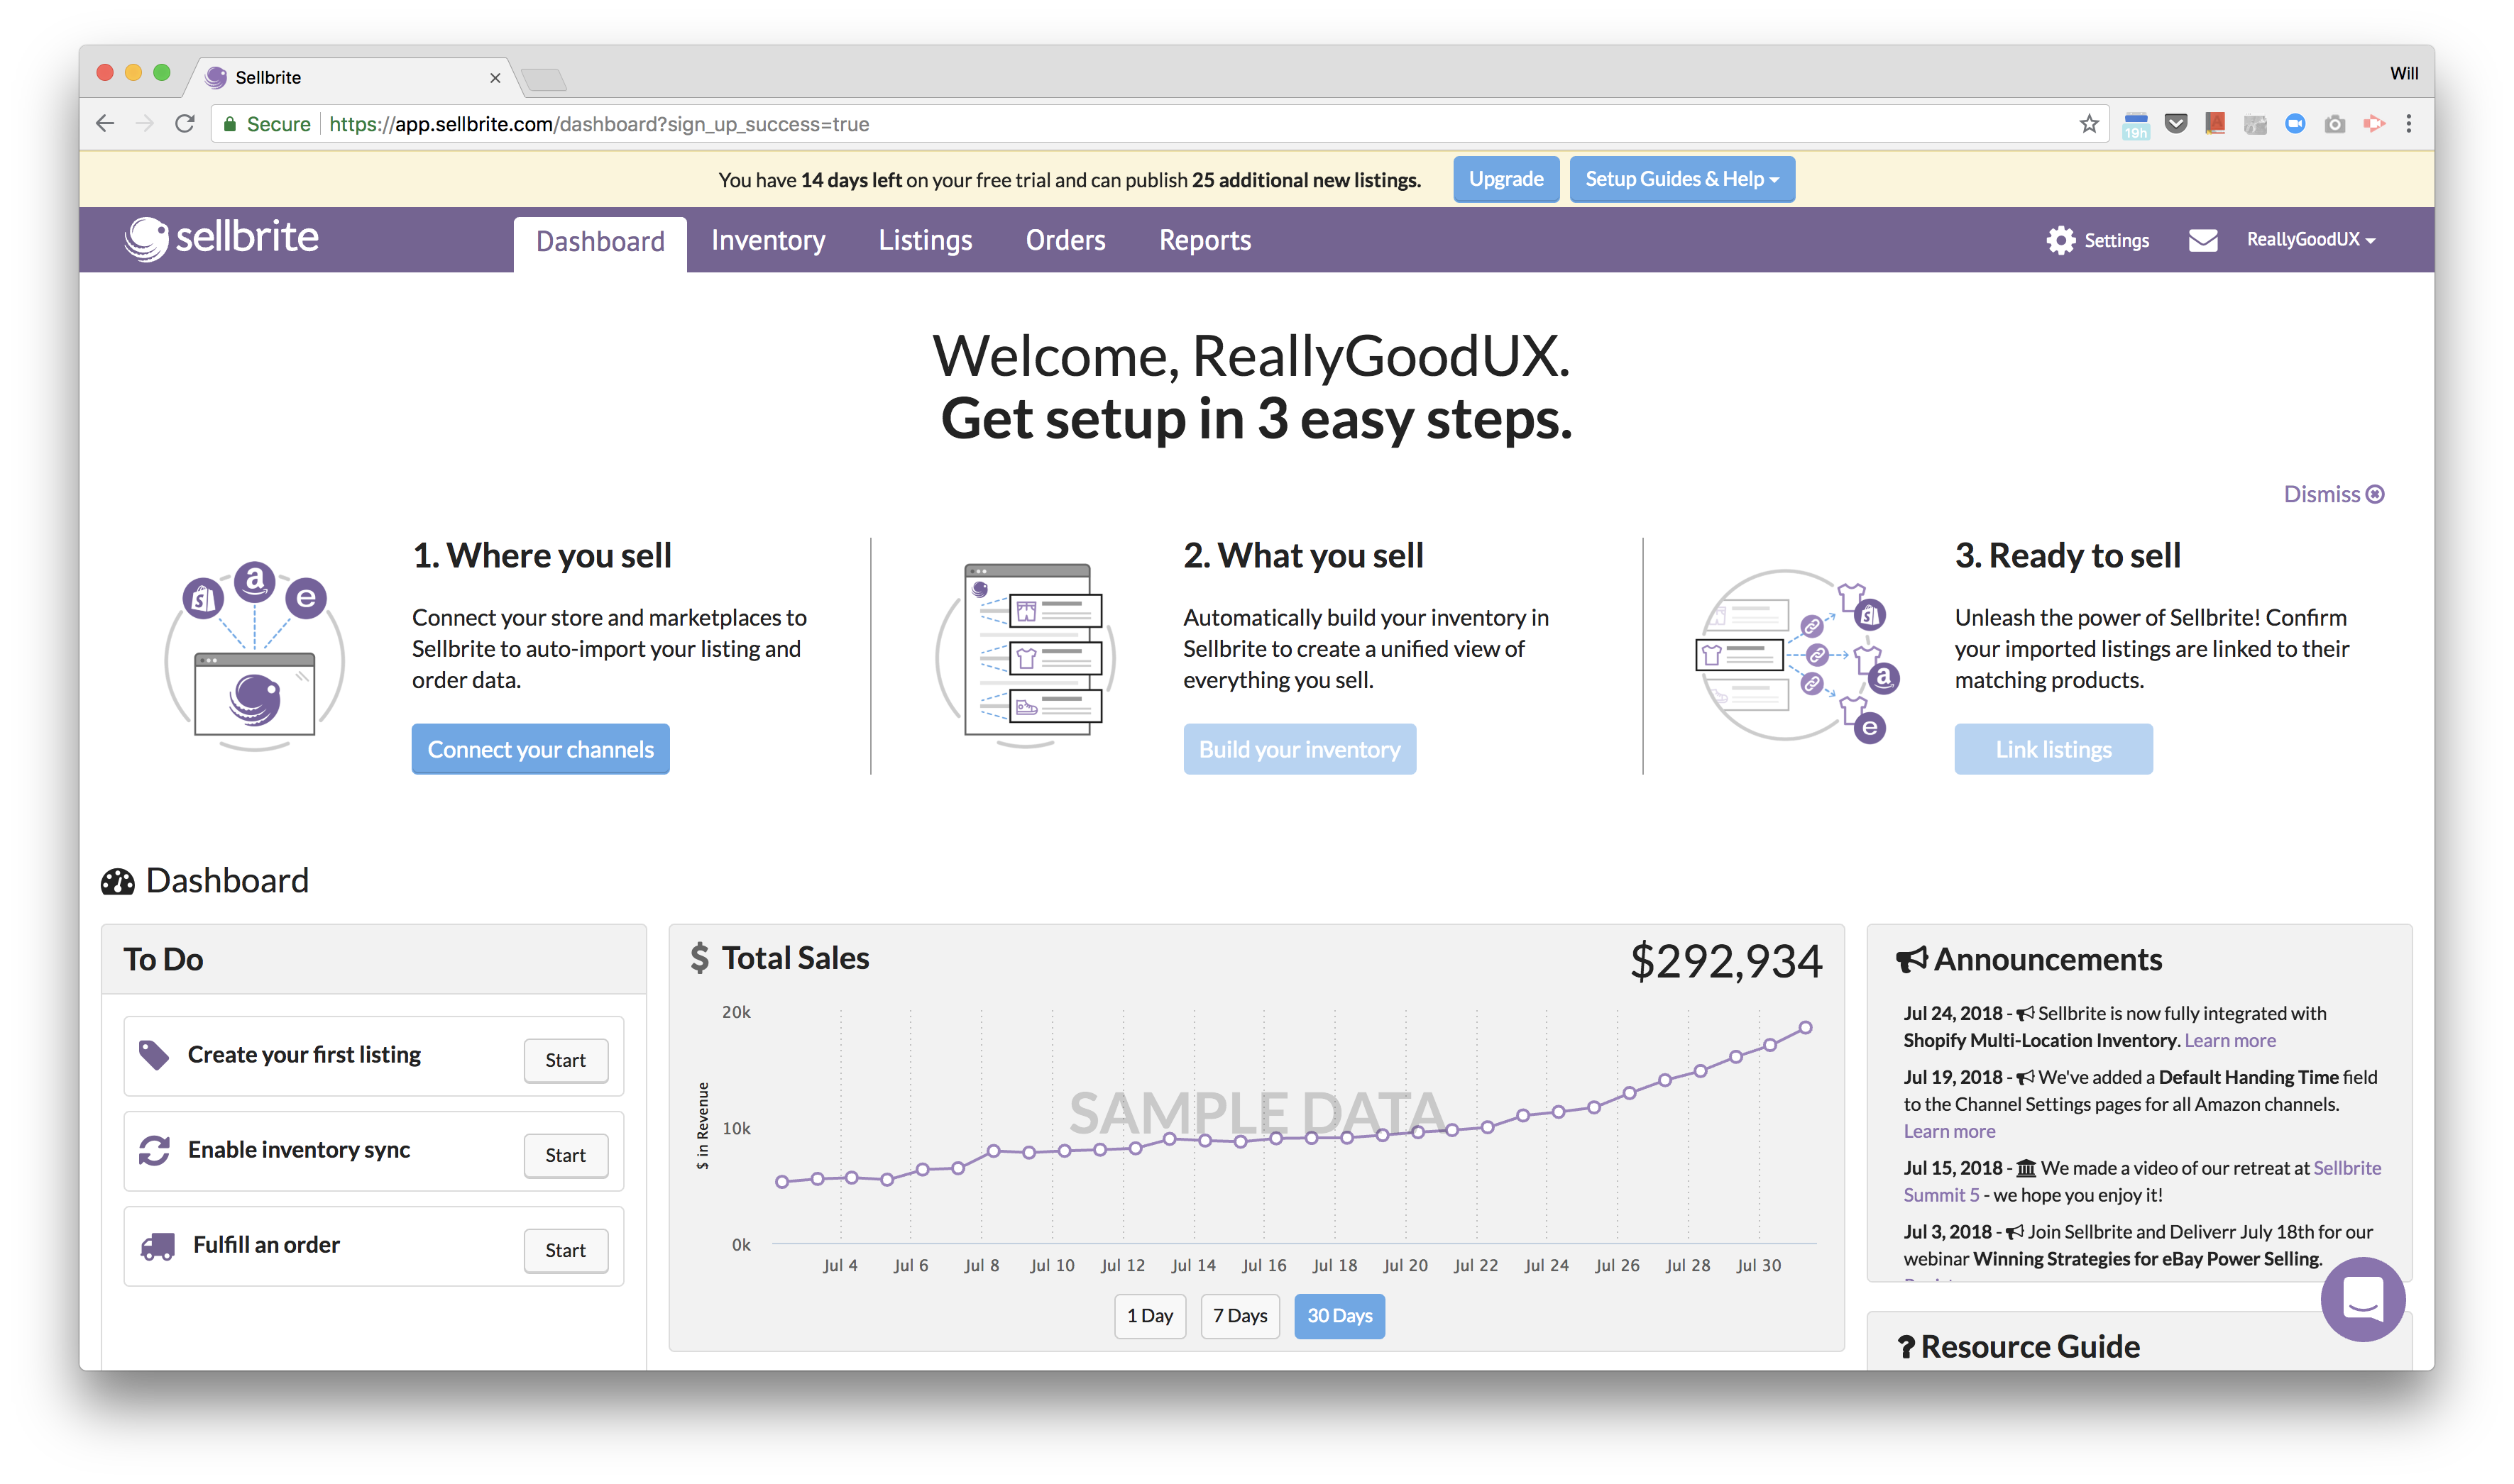Switch to the Dashboard tab
Viewport: 2514px width, 1484px height.
pos(599,243)
